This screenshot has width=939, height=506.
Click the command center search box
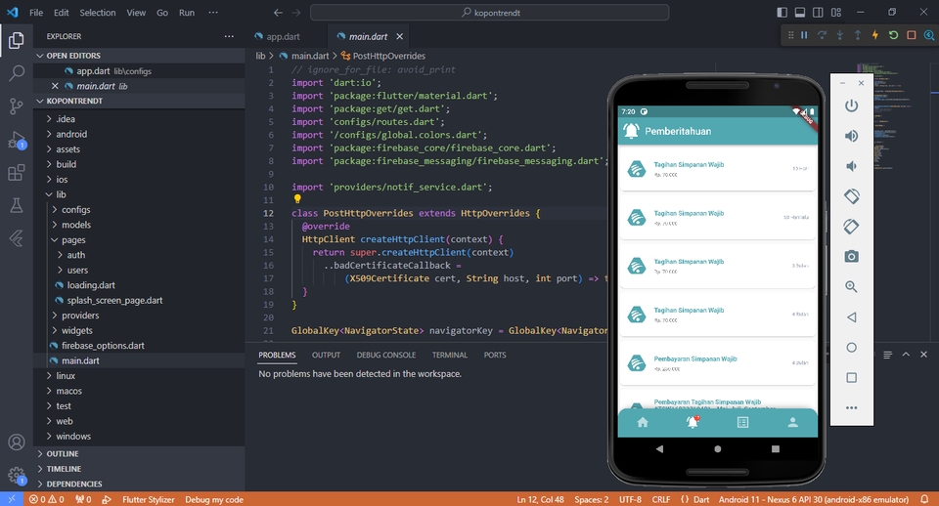489,13
